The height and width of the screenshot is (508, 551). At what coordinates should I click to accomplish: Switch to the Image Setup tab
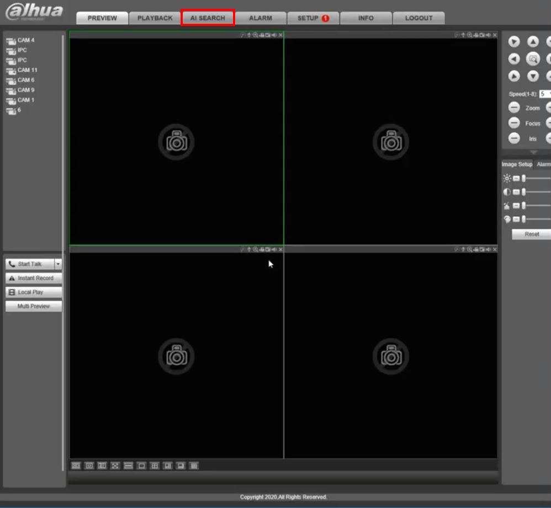517,164
